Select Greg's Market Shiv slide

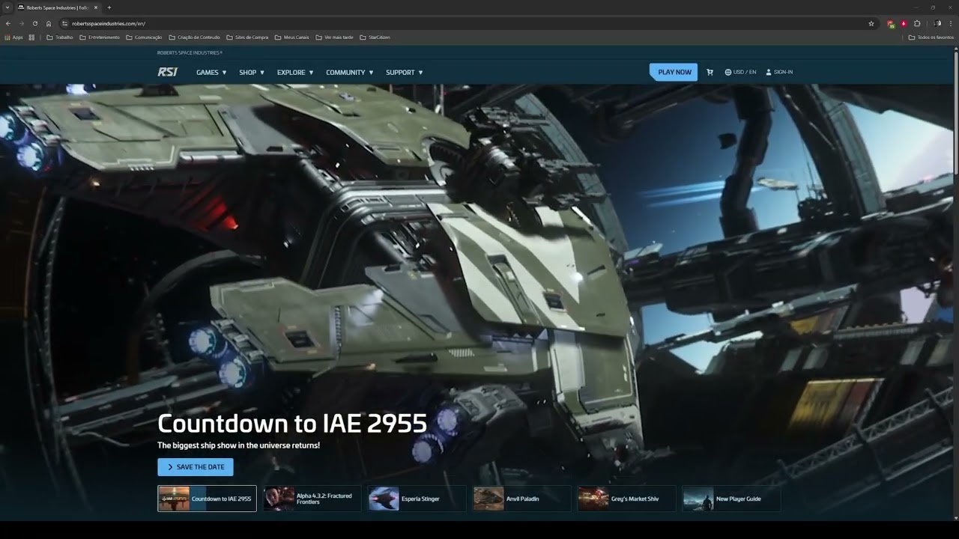tap(626, 499)
